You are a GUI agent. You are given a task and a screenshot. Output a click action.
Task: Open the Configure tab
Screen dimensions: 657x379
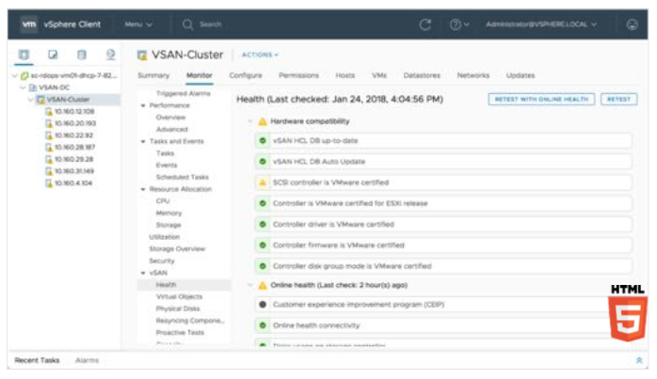246,75
